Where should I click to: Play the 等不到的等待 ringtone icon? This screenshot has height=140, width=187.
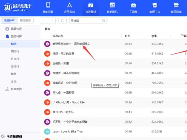coord(47,73)
